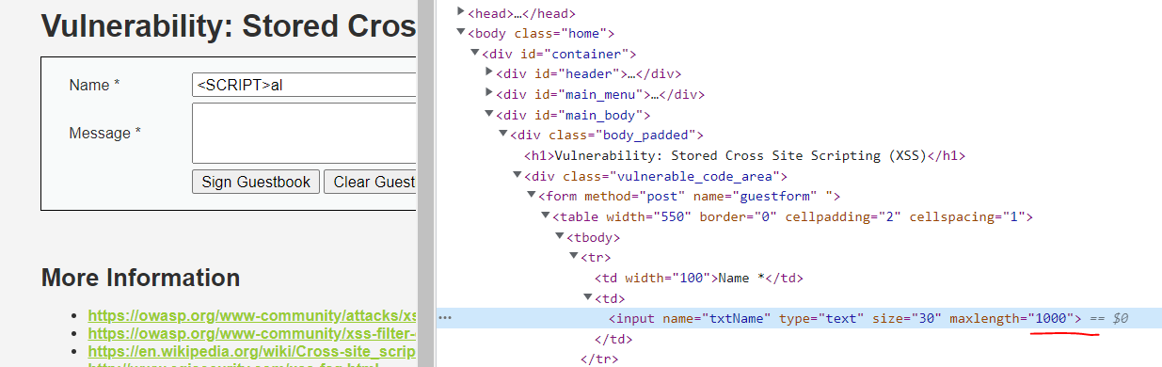The image size is (1162, 367).
Task: Click the Clear Guestbook button
Action: pos(370,182)
